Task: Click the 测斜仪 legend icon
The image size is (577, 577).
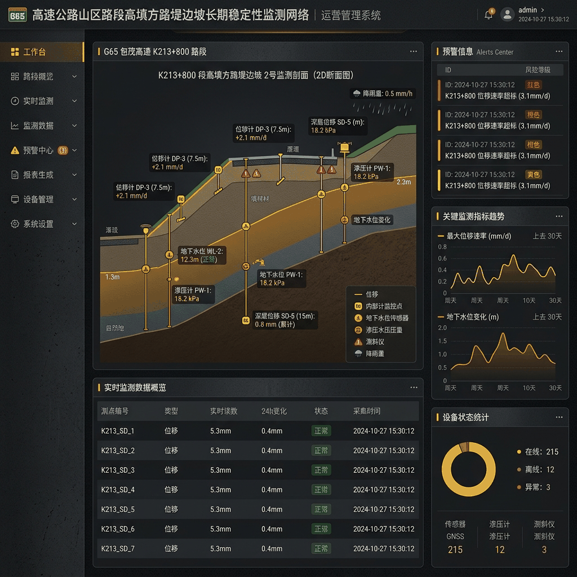Action: [x=358, y=342]
